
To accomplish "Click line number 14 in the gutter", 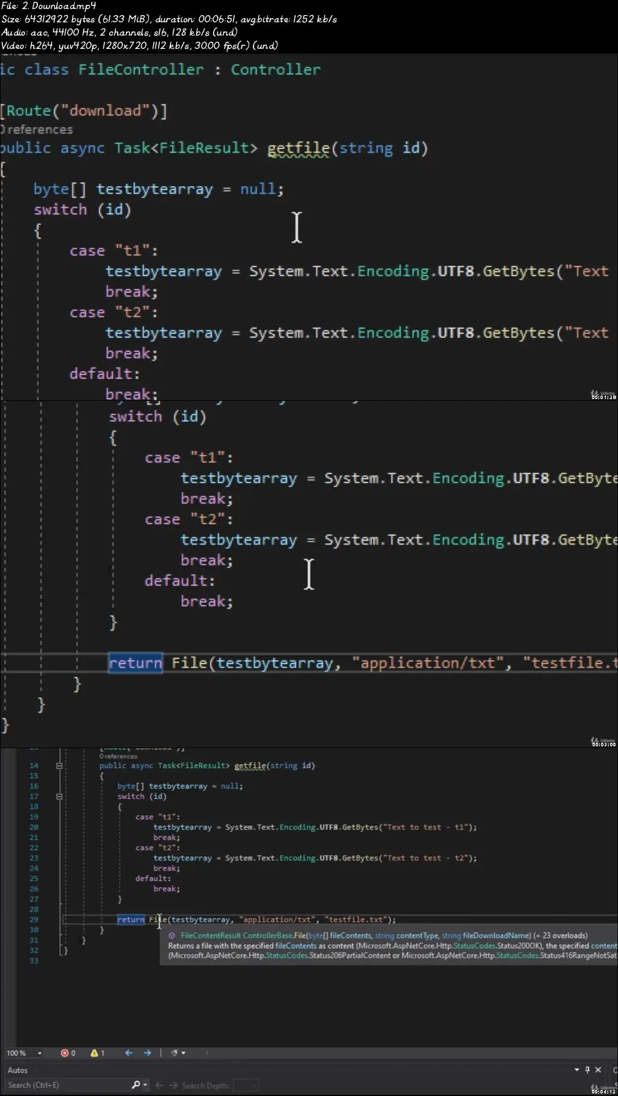I will 34,766.
